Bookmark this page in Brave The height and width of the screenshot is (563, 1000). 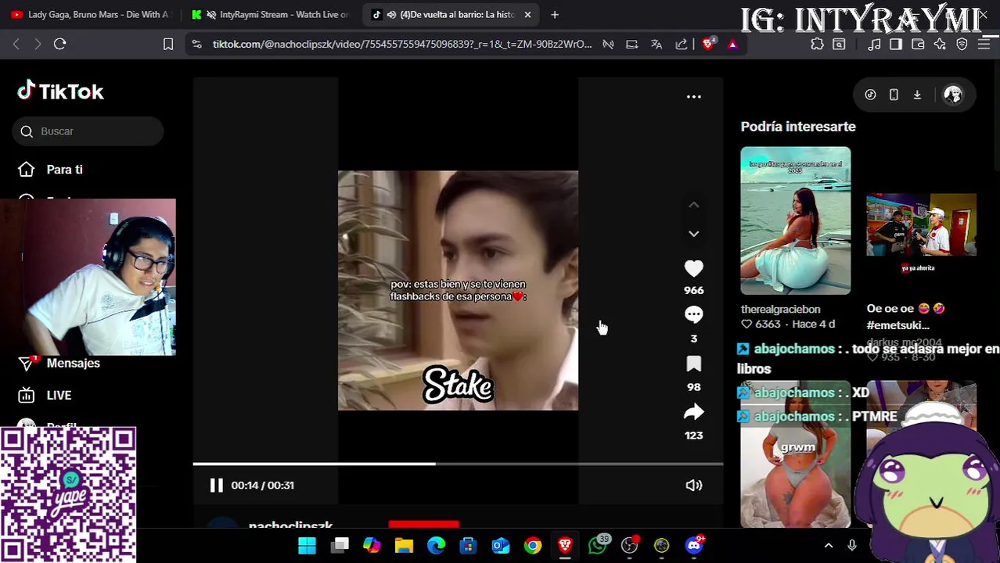point(168,44)
